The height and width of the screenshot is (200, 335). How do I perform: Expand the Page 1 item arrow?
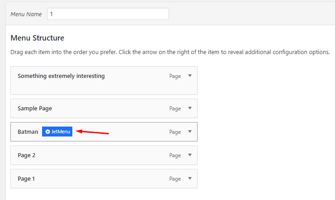pyautogui.click(x=190, y=178)
